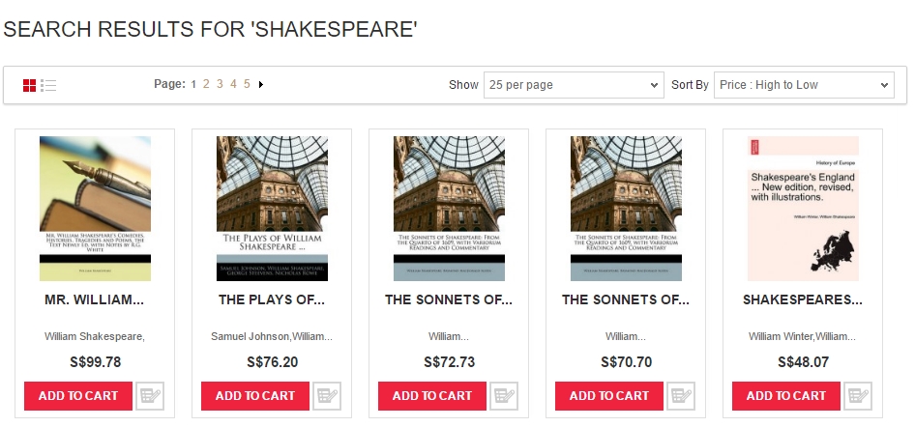The height and width of the screenshot is (427, 915).
Task: Open Sort By Price High to Low dropdown
Action: pyautogui.click(x=804, y=85)
